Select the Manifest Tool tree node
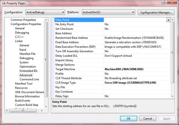 [x=24, y=83]
